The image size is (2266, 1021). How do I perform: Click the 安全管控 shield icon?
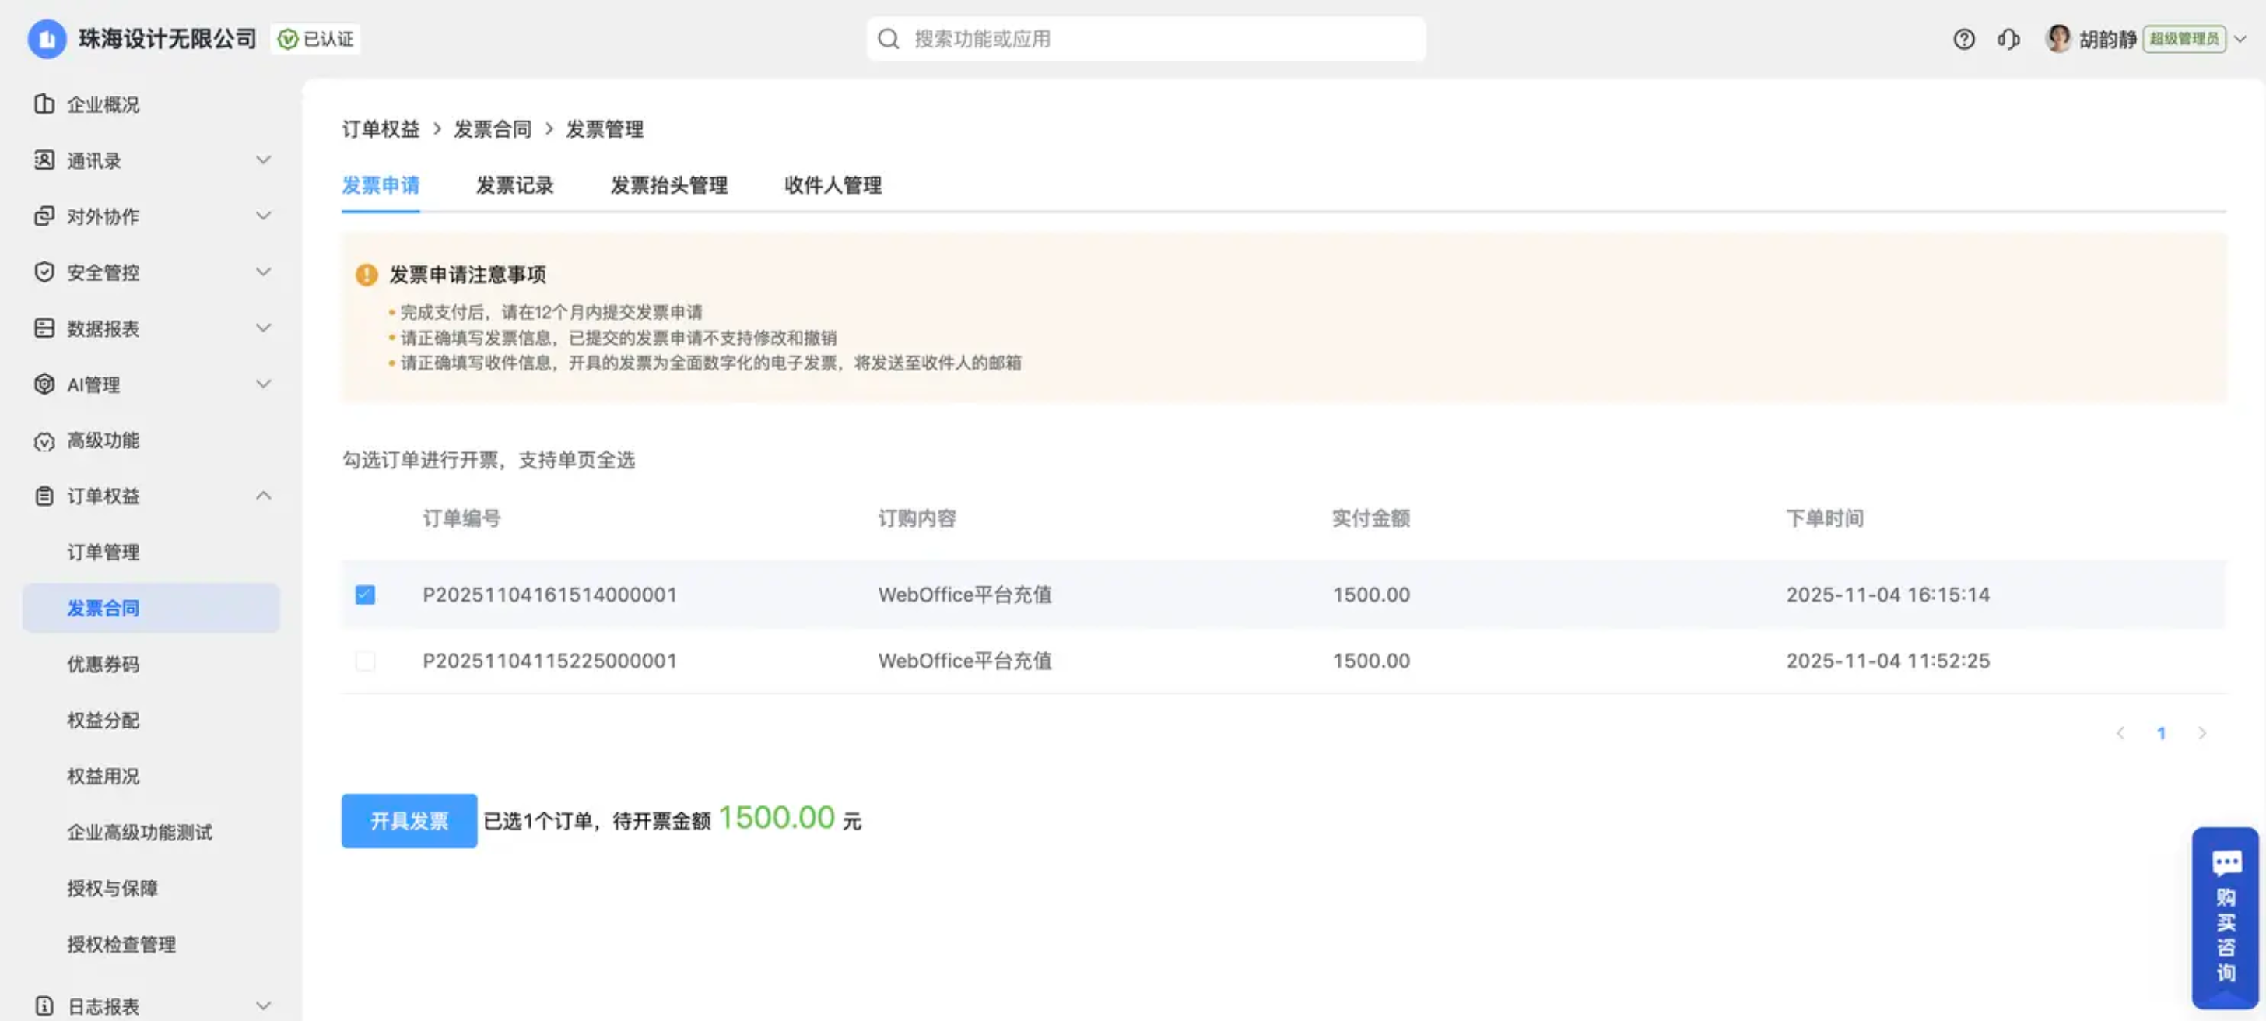coord(45,272)
